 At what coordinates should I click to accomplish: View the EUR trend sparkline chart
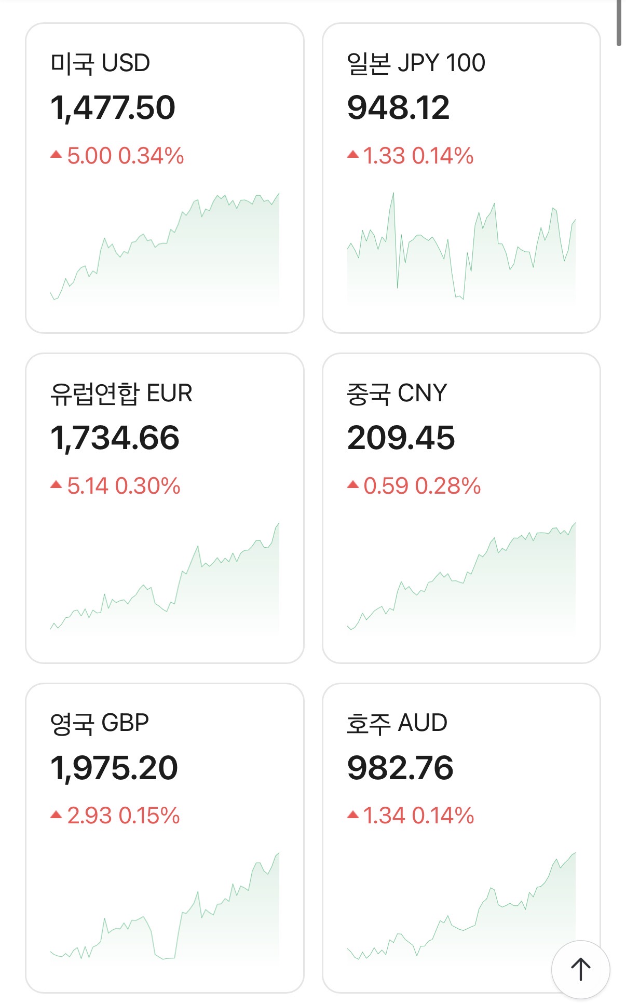click(165, 577)
